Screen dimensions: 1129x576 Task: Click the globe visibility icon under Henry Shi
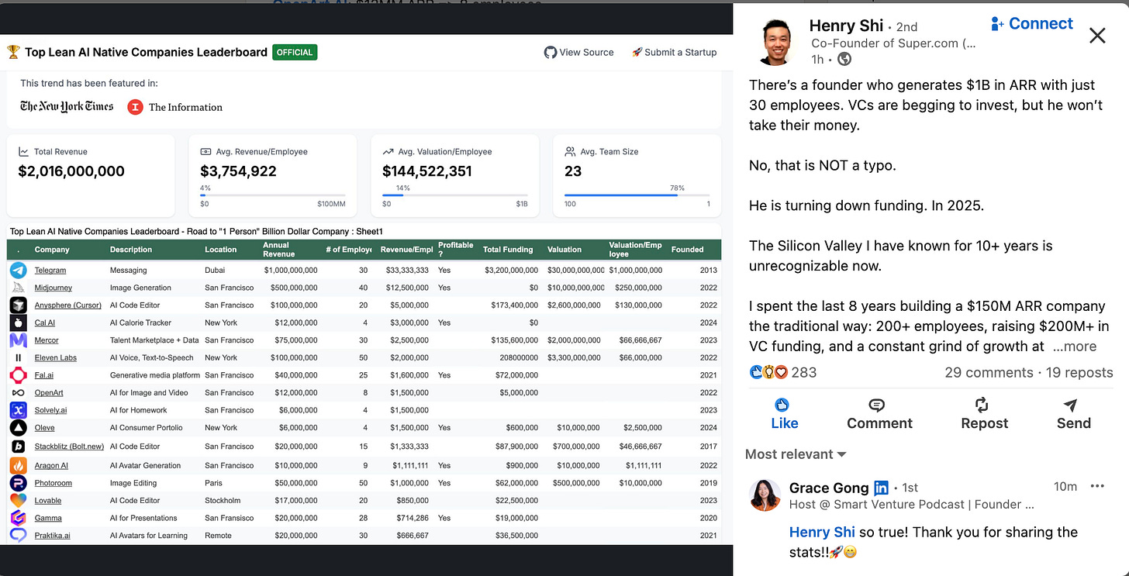[844, 59]
